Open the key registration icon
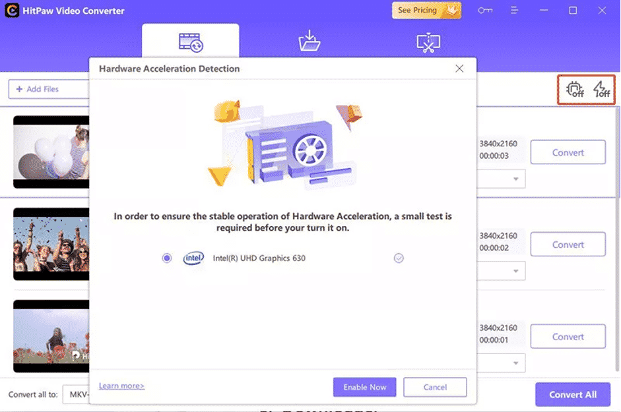Image resolution: width=621 pixels, height=412 pixels. pyautogui.click(x=485, y=11)
